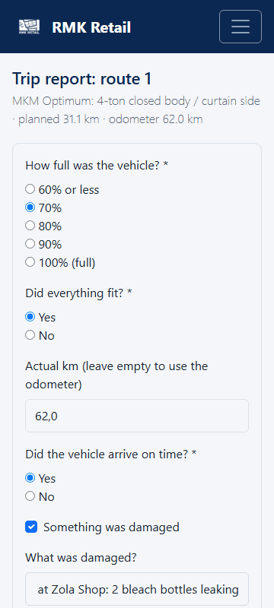
Task: Click the Something was damaged label
Action: [111, 527]
